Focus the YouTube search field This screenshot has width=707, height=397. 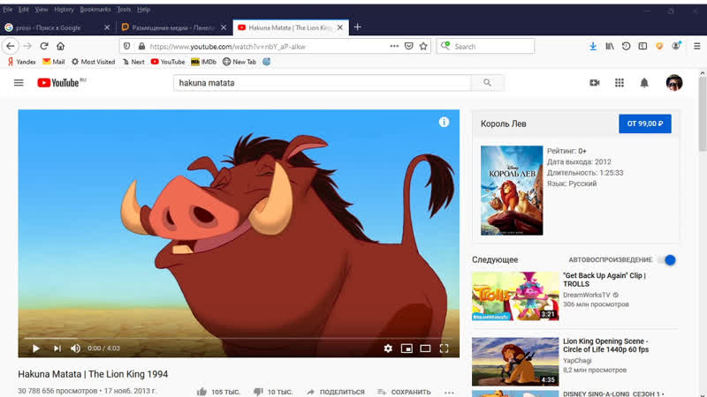pyautogui.click(x=322, y=83)
